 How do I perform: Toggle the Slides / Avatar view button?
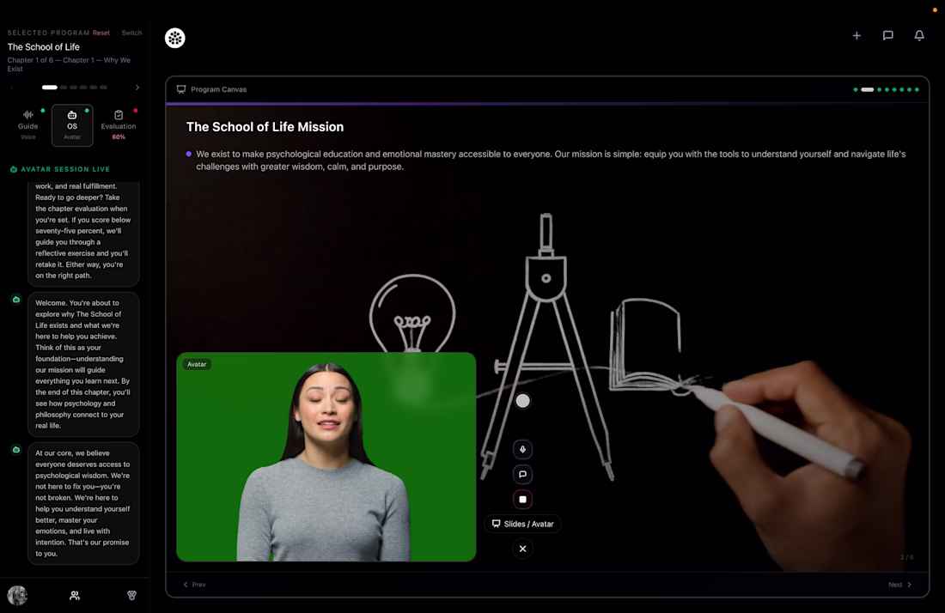pyautogui.click(x=522, y=524)
